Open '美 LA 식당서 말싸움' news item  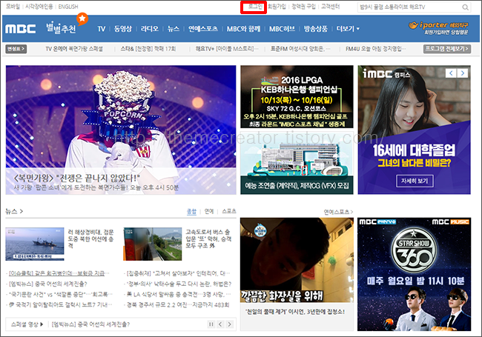coord(179,294)
